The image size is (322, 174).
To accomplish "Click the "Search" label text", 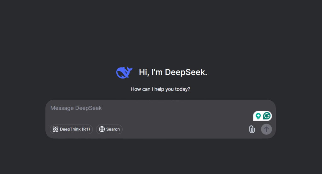I will click(113, 129).
